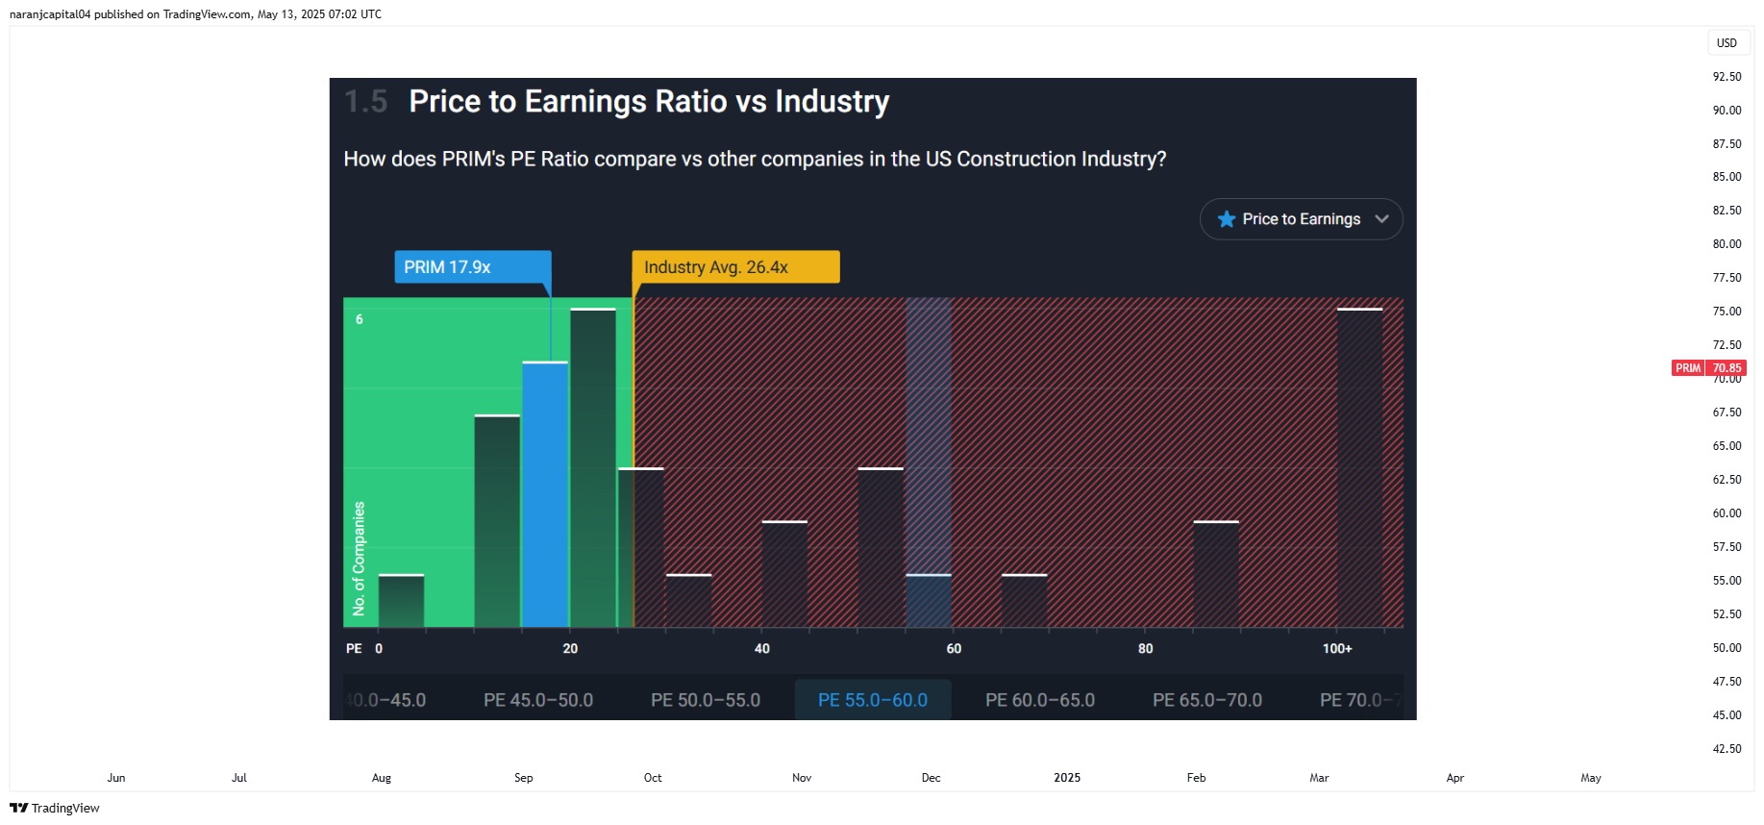
Task: Click the '2025' label on the time axis
Action: pos(1067,778)
